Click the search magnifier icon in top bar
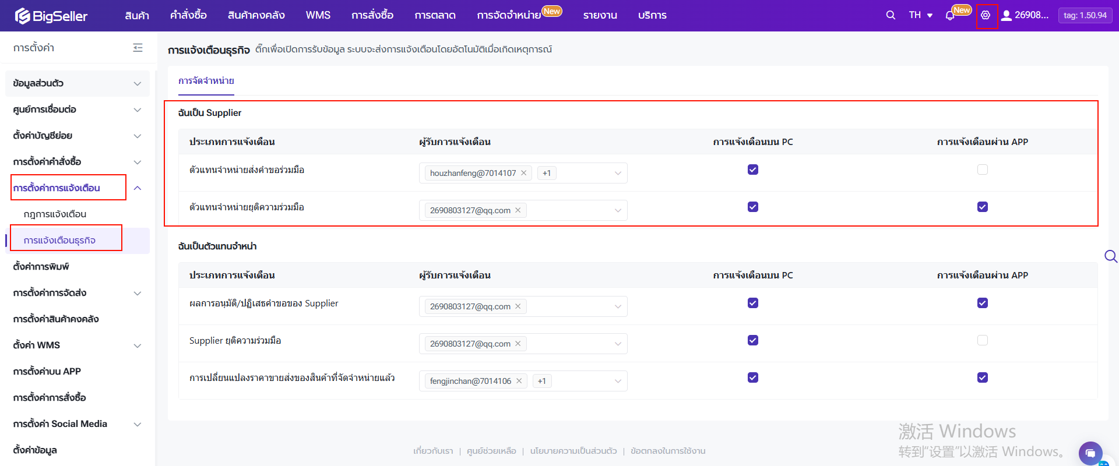 891,15
